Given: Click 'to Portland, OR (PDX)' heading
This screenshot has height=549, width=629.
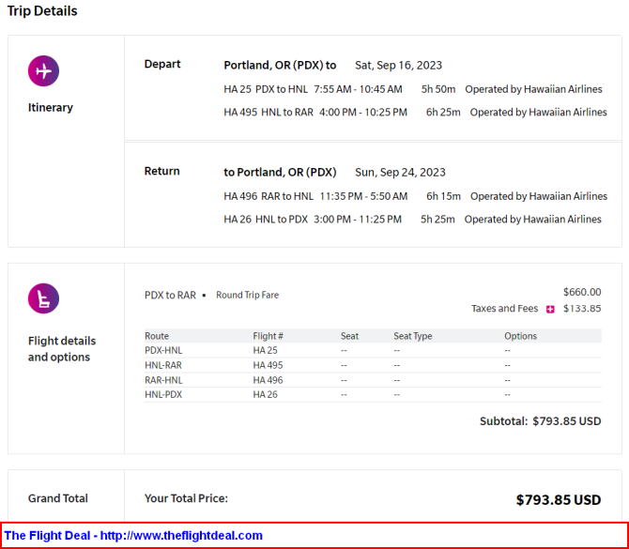Looking at the screenshot, I should pyautogui.click(x=280, y=173).
